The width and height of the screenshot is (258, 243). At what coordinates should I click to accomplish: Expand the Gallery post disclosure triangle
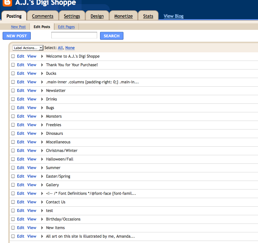[x=42, y=185]
